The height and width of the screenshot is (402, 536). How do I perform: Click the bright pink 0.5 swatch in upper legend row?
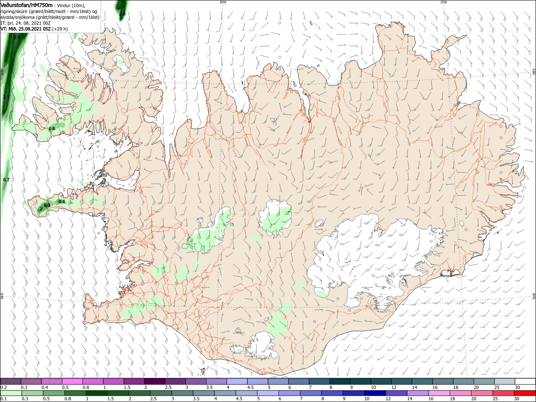pos(72,381)
